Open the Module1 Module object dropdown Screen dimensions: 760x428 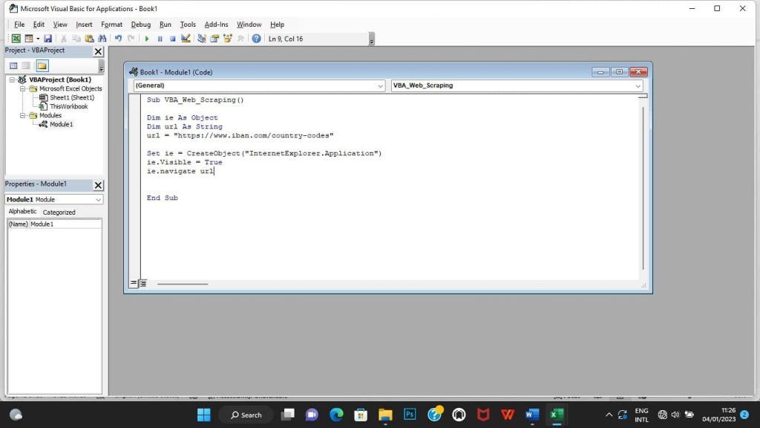98,199
